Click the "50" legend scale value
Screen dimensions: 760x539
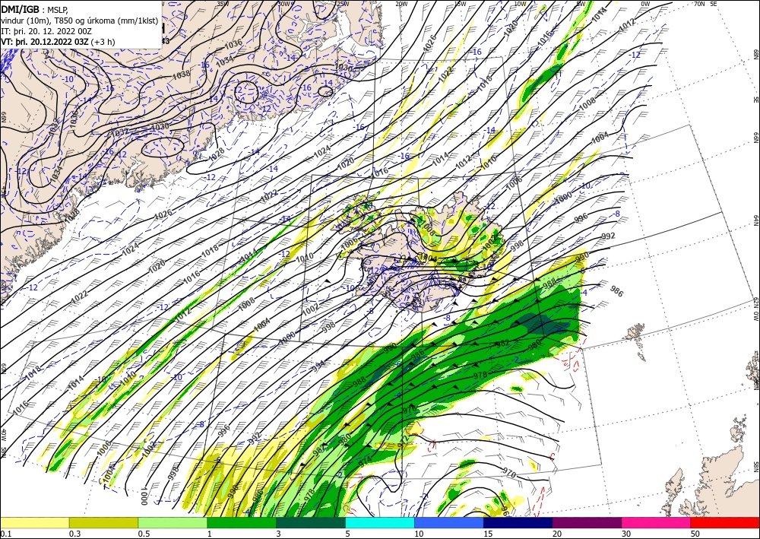(695, 534)
